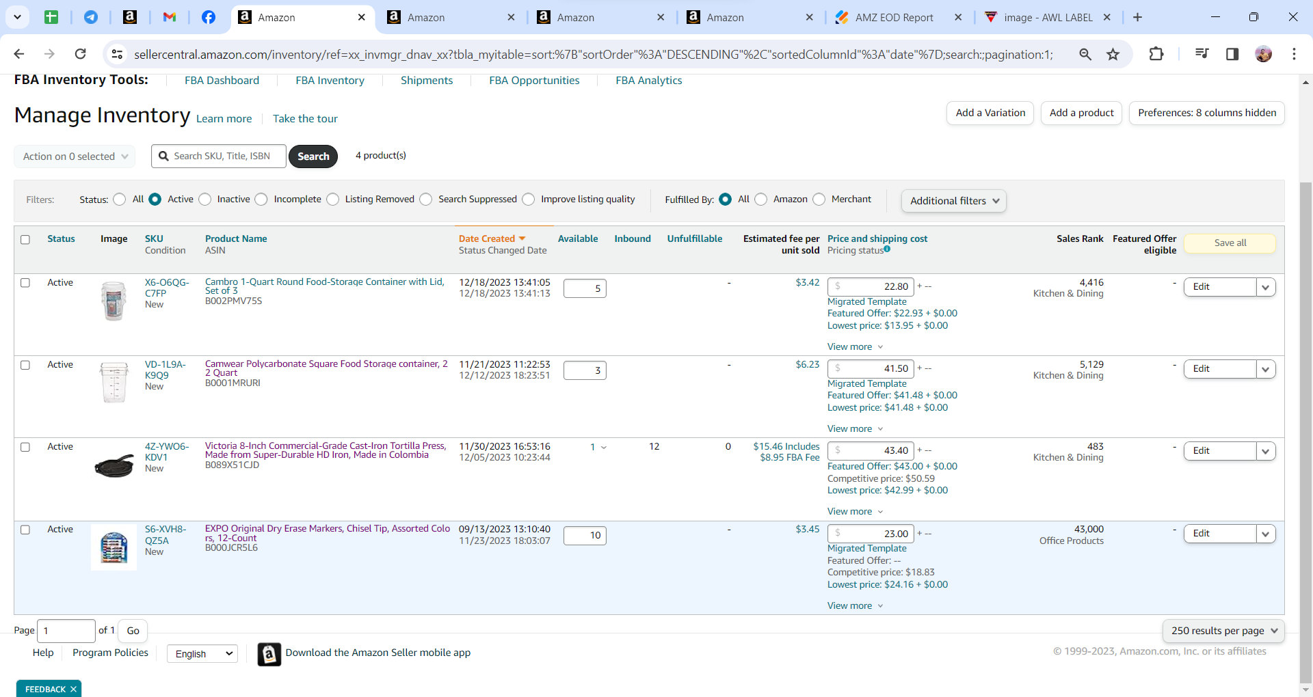The width and height of the screenshot is (1313, 697).
Task: Open FBA Inventory tool link
Action: [330, 80]
